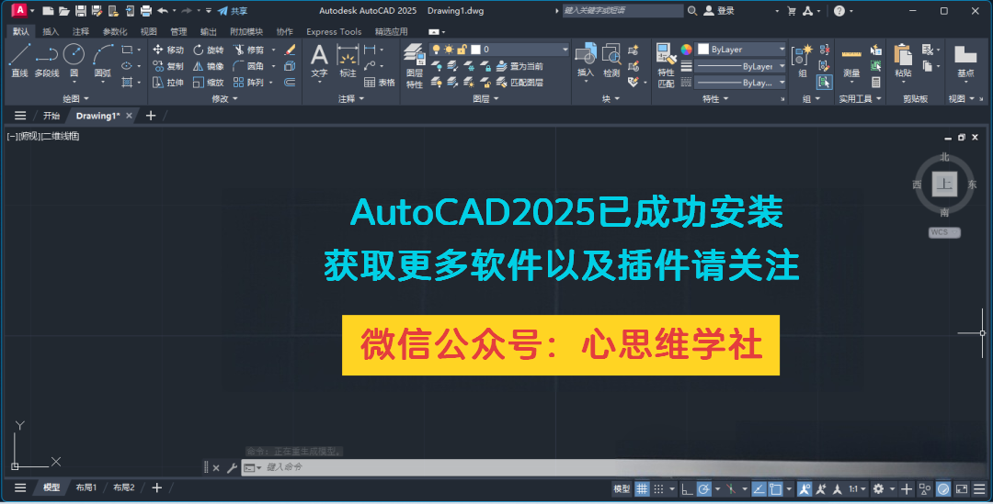Viewport: 993px width, 504px height.
Task: Add a new drawing tab with plus
Action: [x=151, y=116]
